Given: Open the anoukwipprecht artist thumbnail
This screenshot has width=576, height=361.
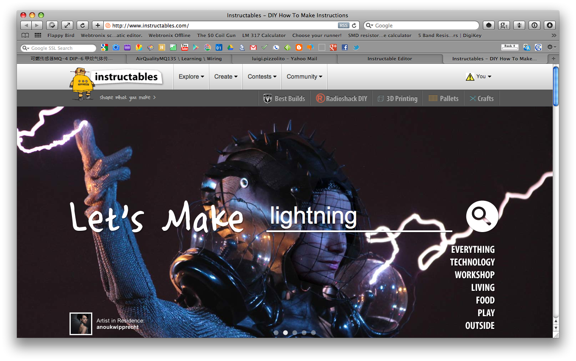Looking at the screenshot, I should pos(81,324).
